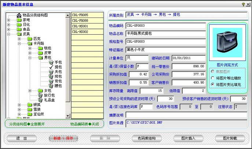Expand the 匹克 brand node
252x149 pixels.
tap(19, 39)
